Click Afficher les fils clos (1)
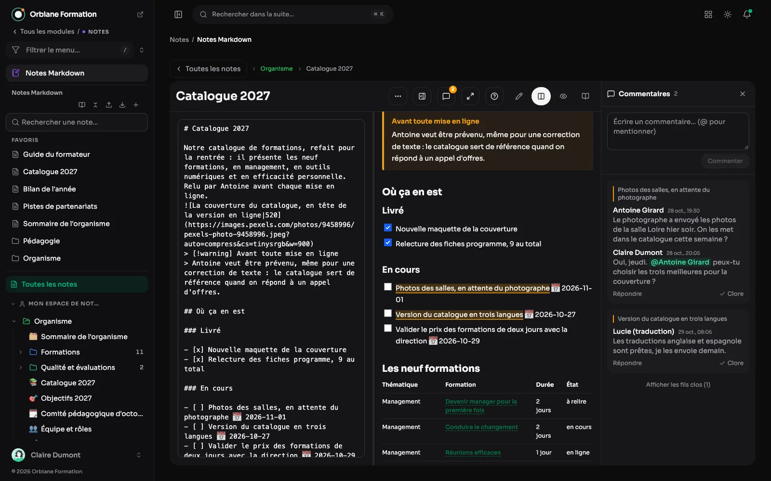 click(678, 385)
